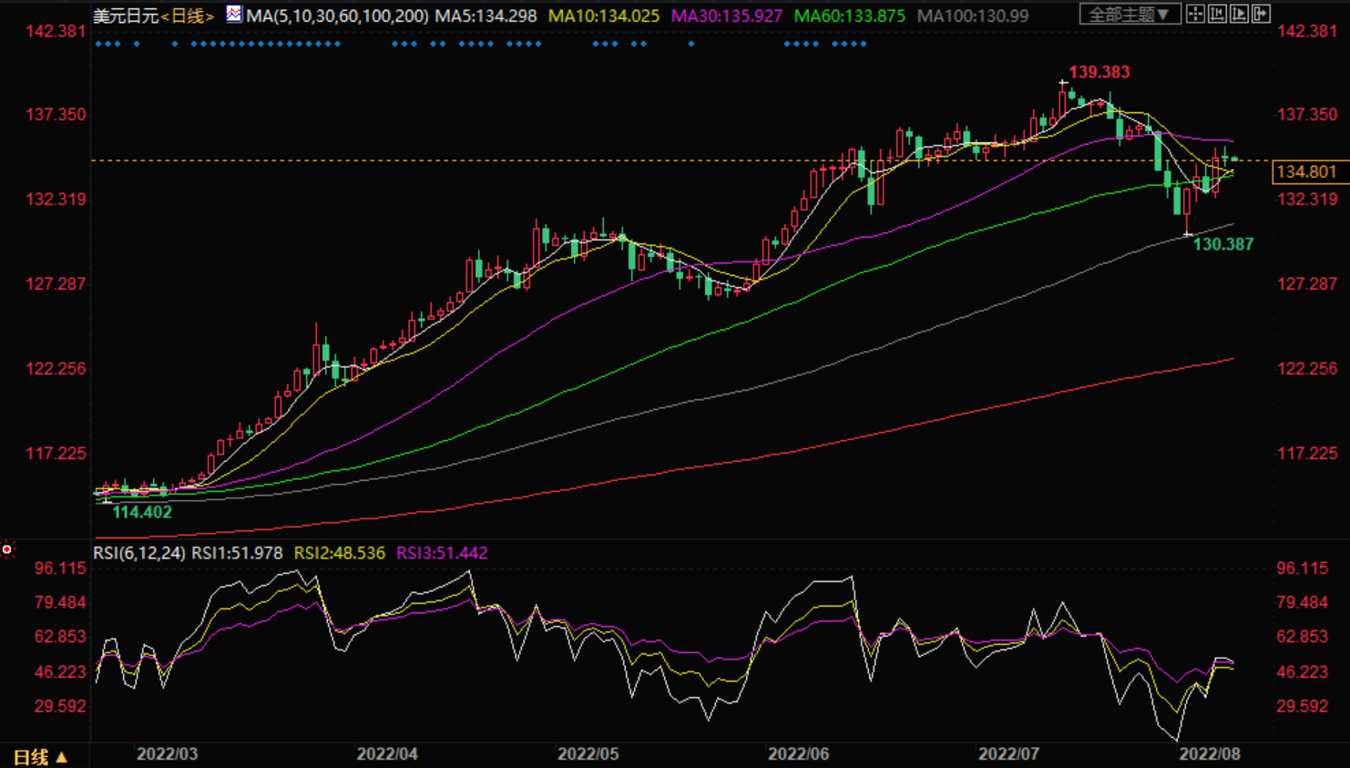Click the 130.387 low price label
Image resolution: width=1350 pixels, height=768 pixels.
[1222, 244]
